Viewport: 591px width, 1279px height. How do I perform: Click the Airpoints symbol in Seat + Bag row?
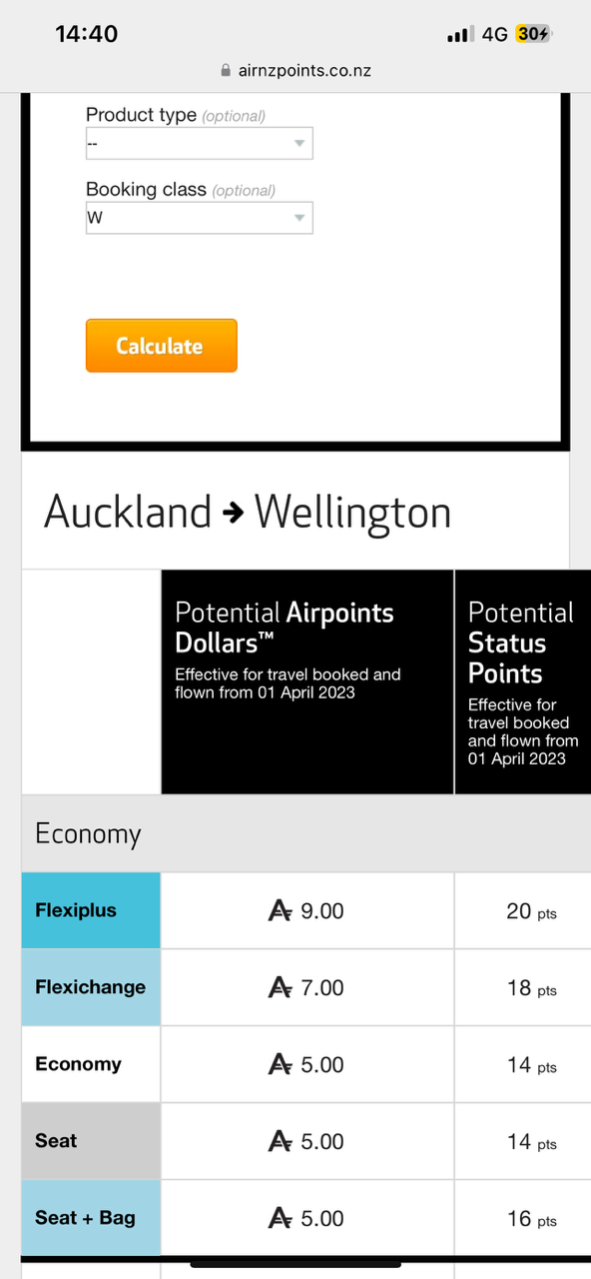(281, 1219)
